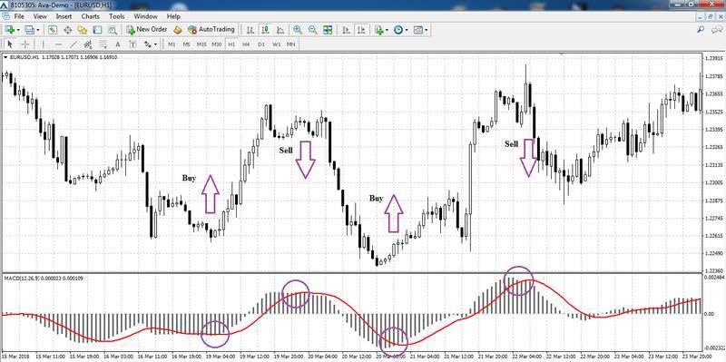The width and height of the screenshot is (726, 362).
Task: Select the horizontal line drawing tool
Action: (x=58, y=44)
